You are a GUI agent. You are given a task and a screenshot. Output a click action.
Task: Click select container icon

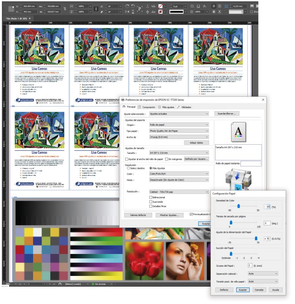147,6
